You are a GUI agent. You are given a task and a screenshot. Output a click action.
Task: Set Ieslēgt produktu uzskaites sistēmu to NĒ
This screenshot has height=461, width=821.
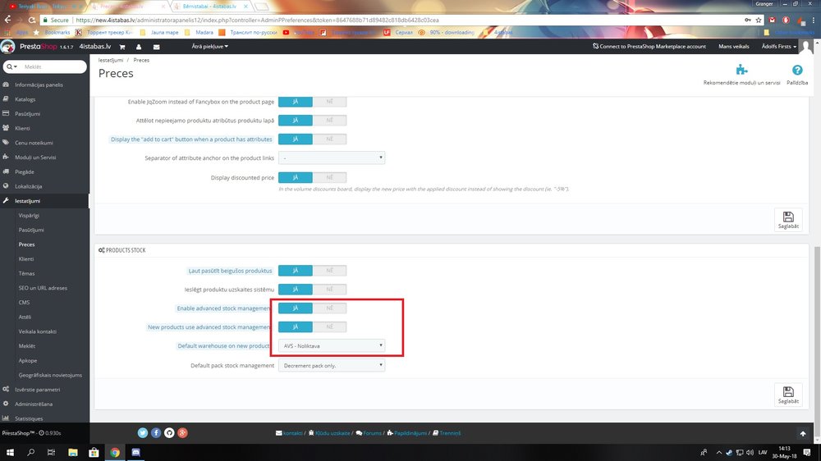click(329, 290)
